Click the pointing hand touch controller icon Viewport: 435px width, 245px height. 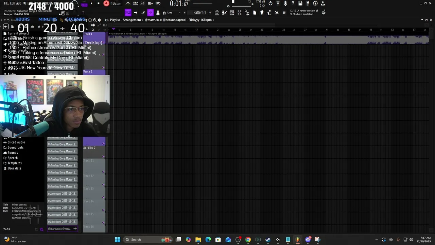tap(277, 13)
